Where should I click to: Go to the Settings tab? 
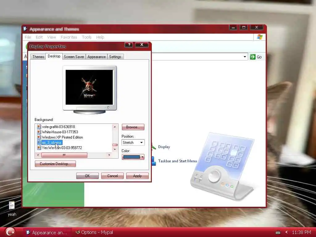pyautogui.click(x=115, y=57)
